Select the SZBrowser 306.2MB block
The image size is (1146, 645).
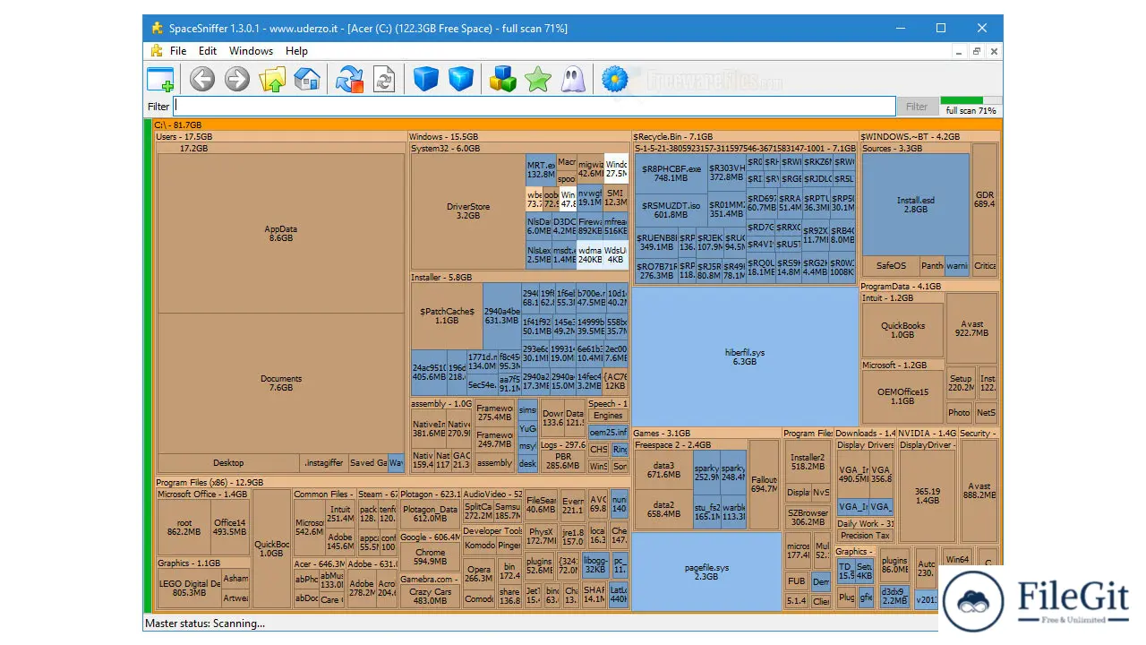[808, 518]
